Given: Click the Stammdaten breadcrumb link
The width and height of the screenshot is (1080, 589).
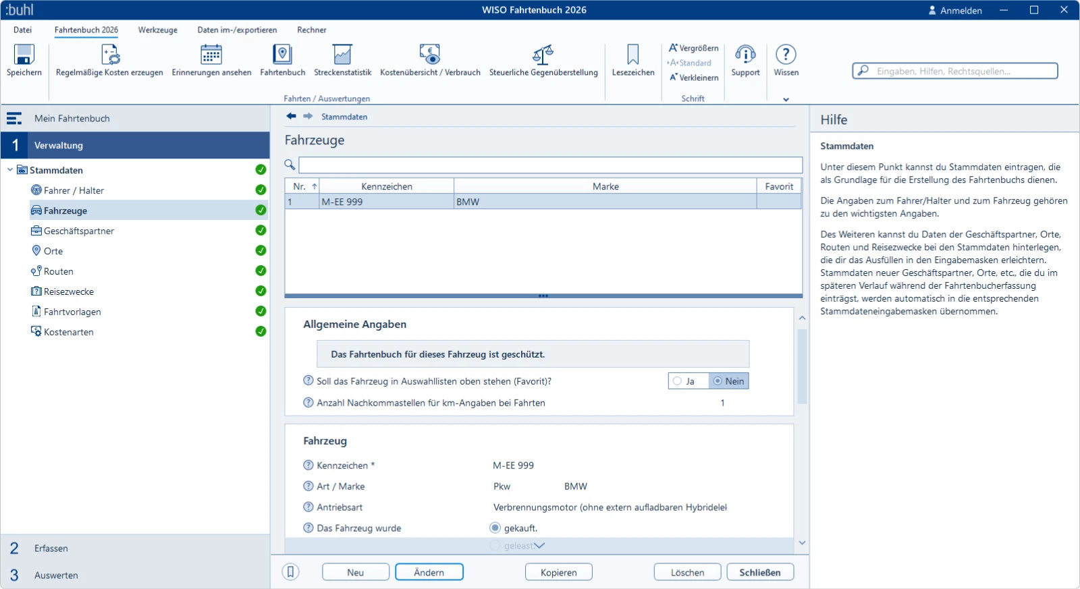Looking at the screenshot, I should (344, 117).
